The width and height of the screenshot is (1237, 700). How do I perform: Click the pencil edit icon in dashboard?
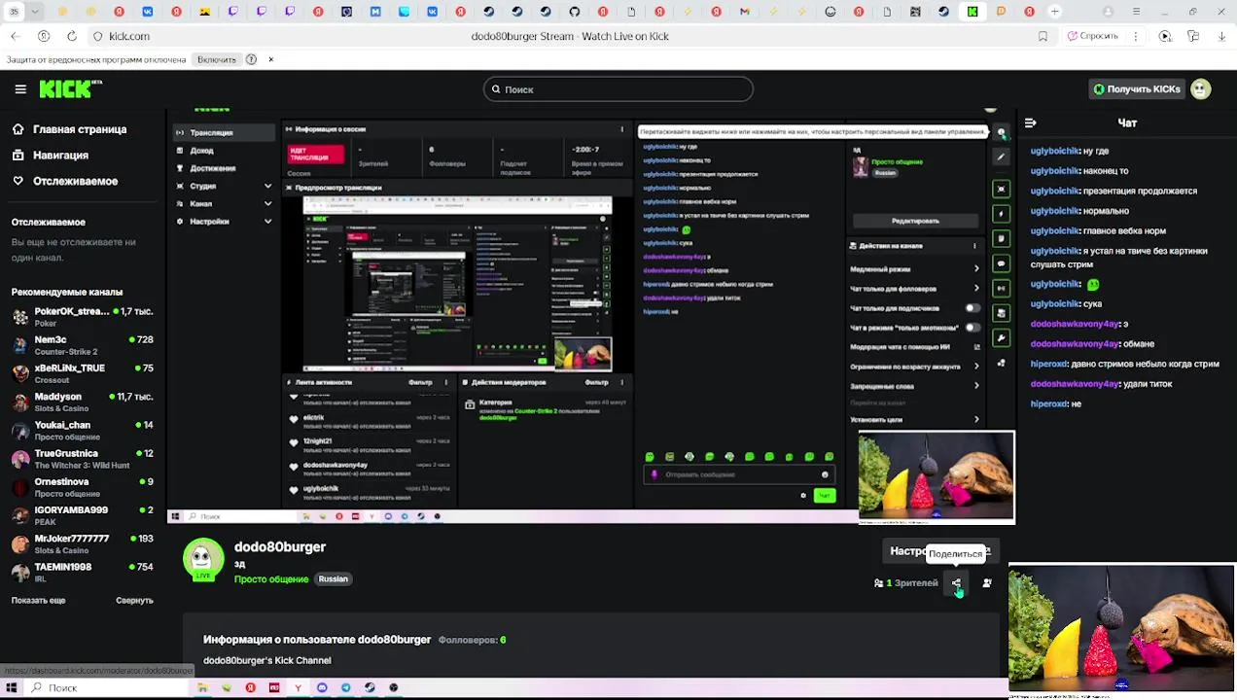(1002, 157)
